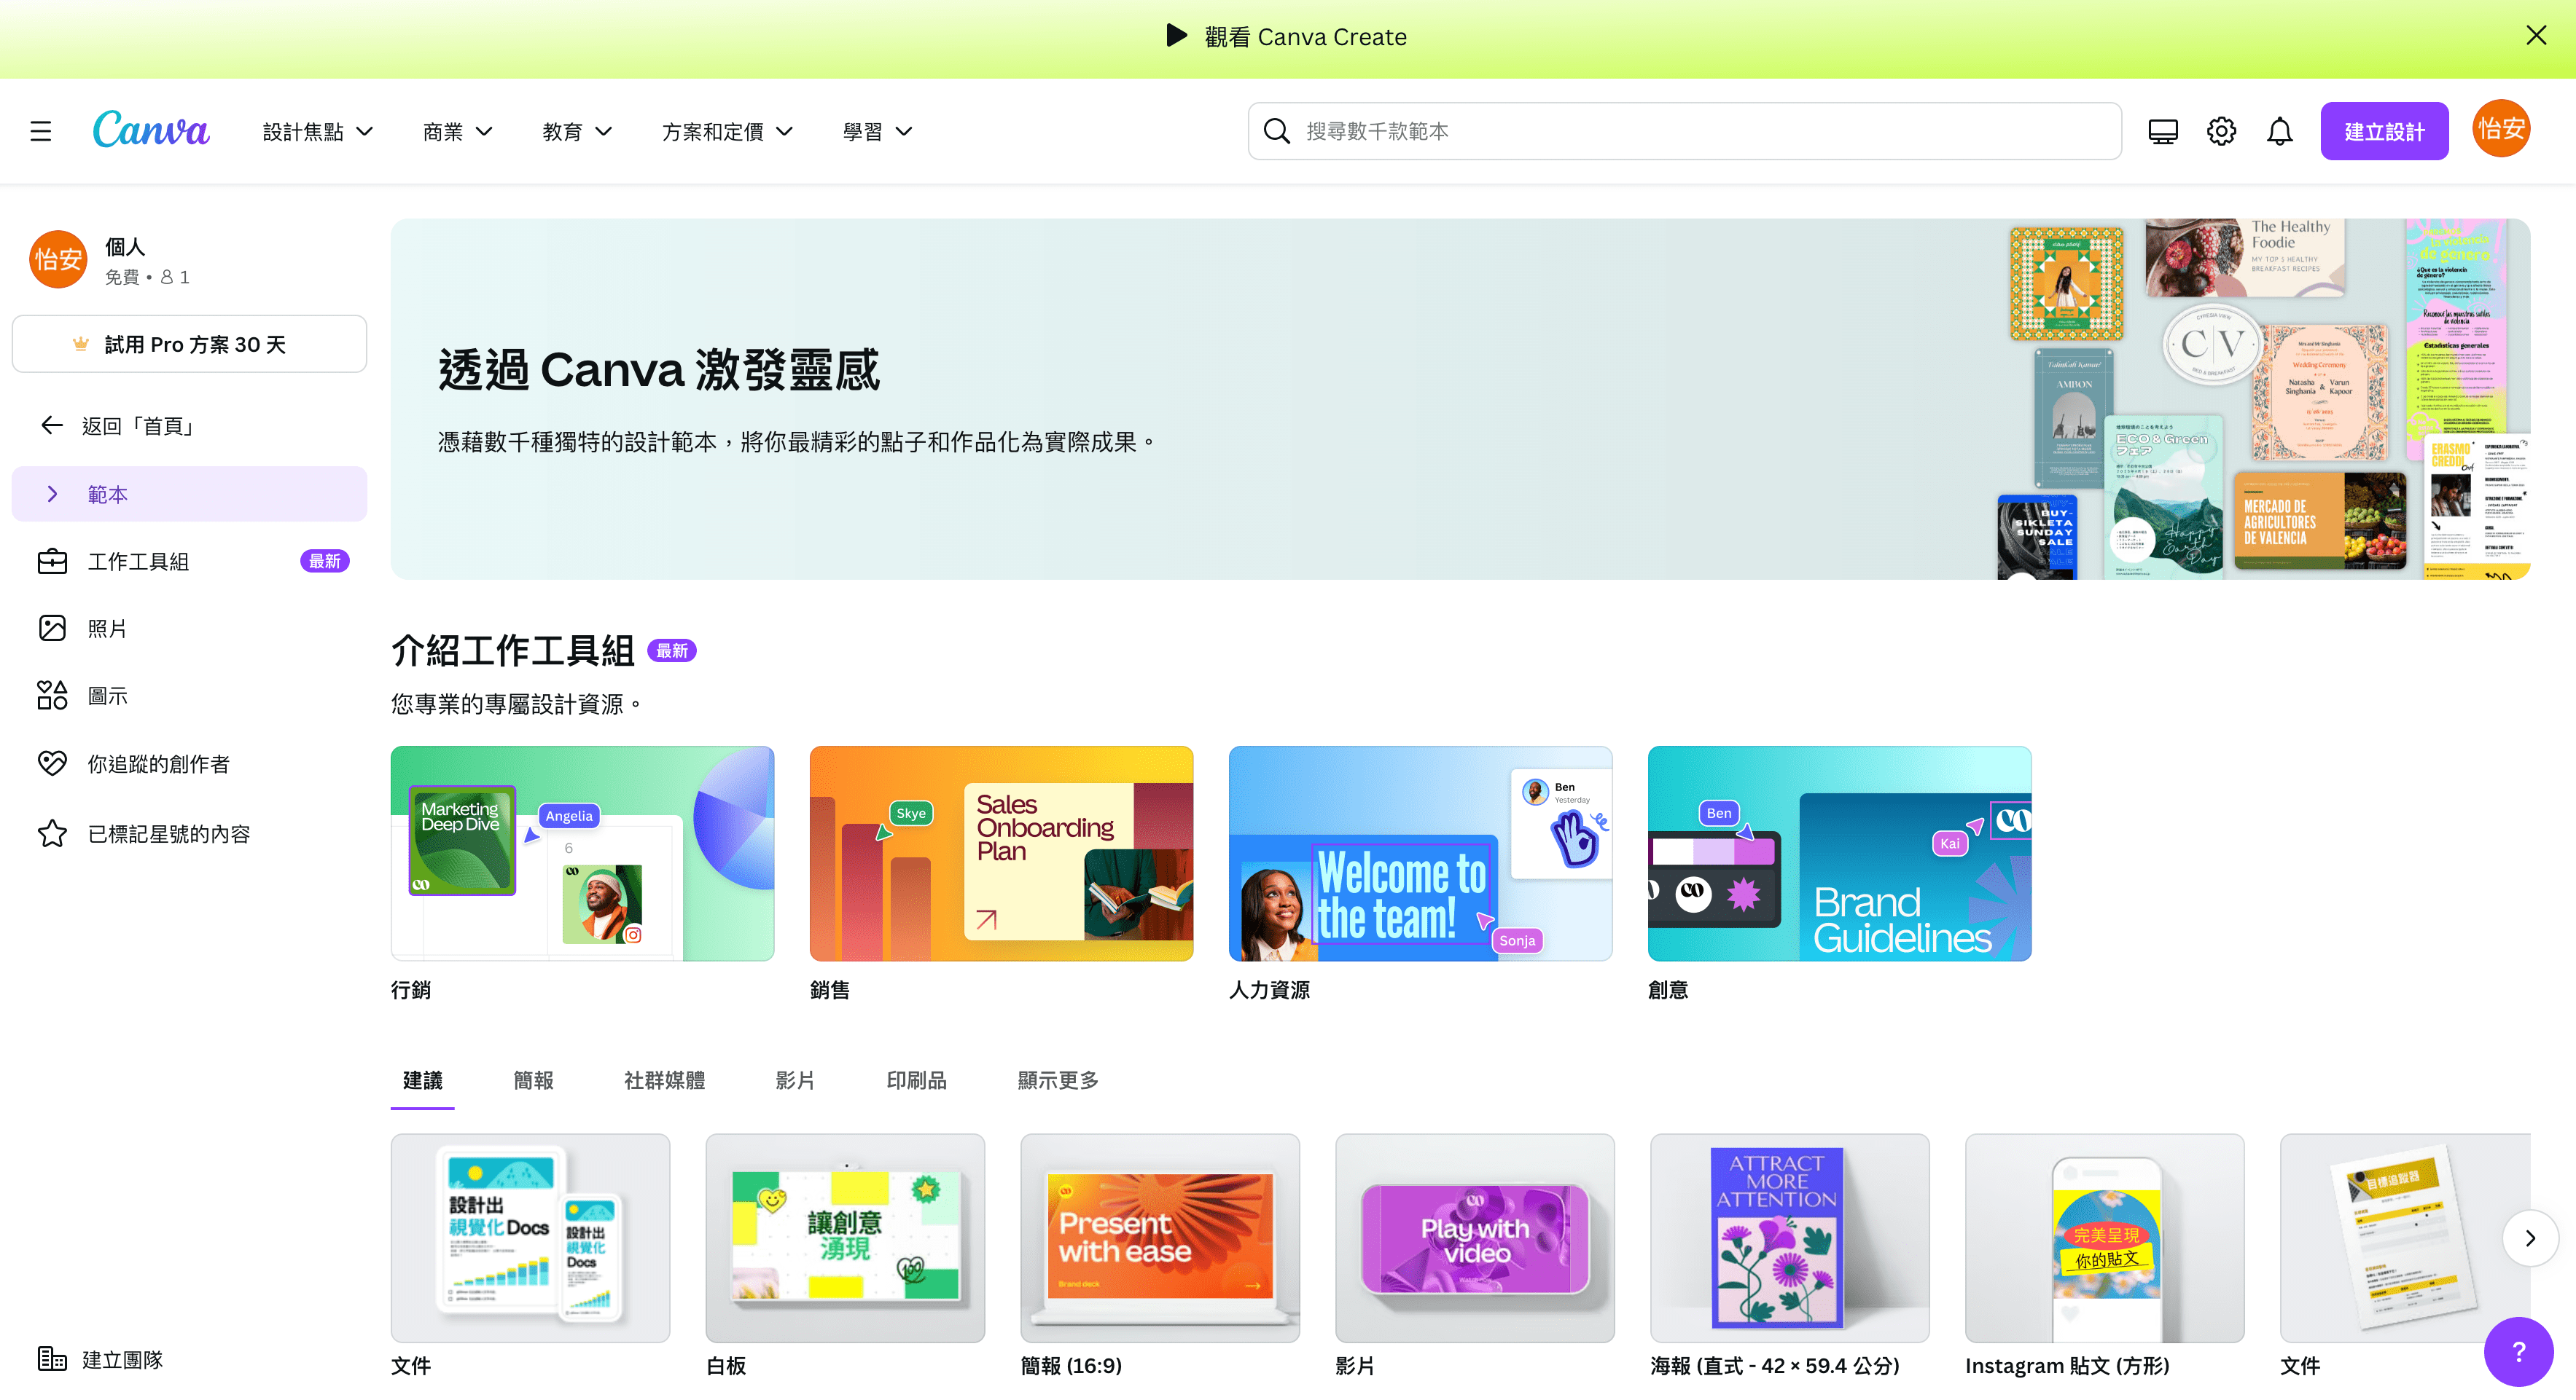2576x1400 pixels.
Task: Open the 銷售 Sales Onboarding Plan card
Action: (1001, 854)
